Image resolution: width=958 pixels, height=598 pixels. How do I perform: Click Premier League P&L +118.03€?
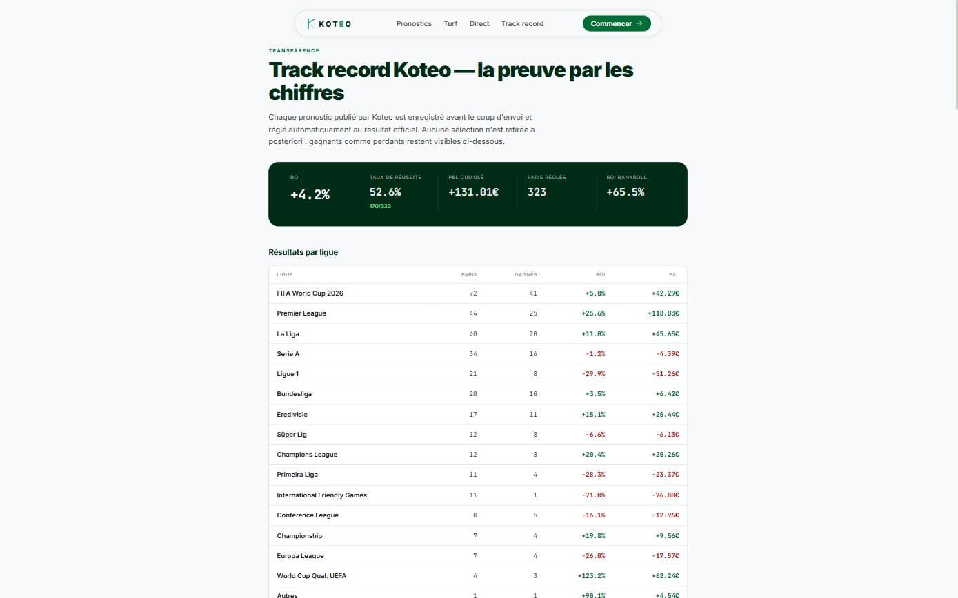click(663, 313)
